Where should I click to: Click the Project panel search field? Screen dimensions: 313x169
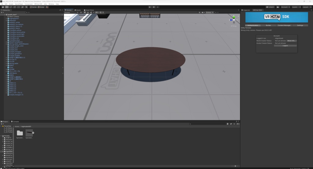click(208, 124)
